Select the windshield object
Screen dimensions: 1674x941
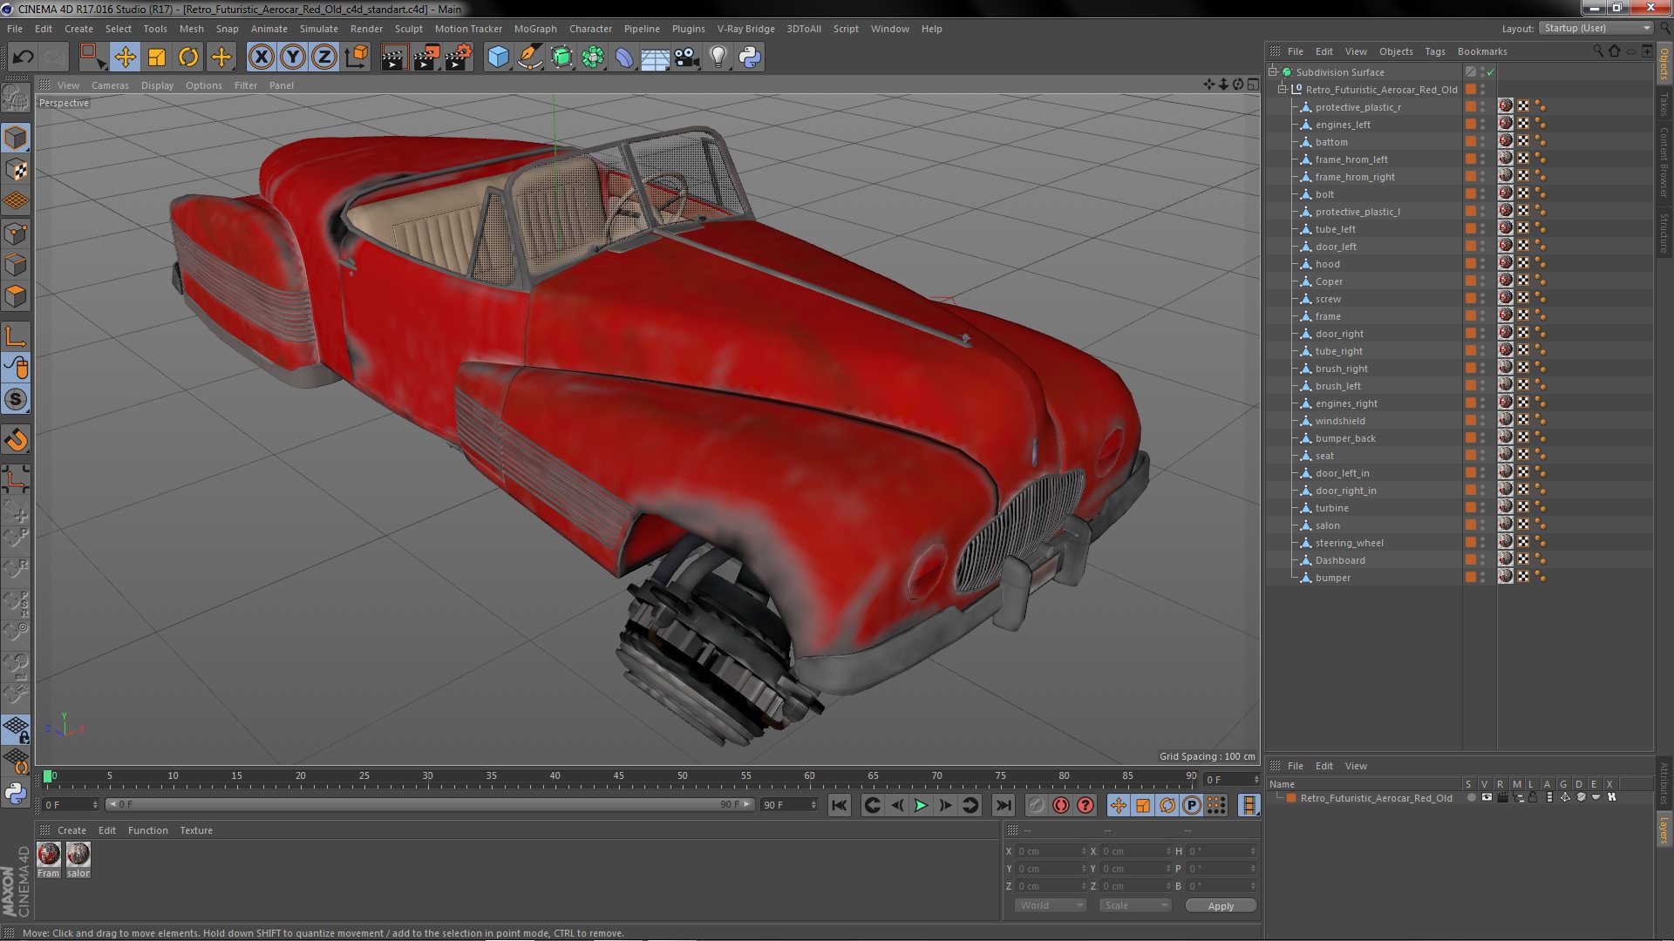click(1340, 421)
